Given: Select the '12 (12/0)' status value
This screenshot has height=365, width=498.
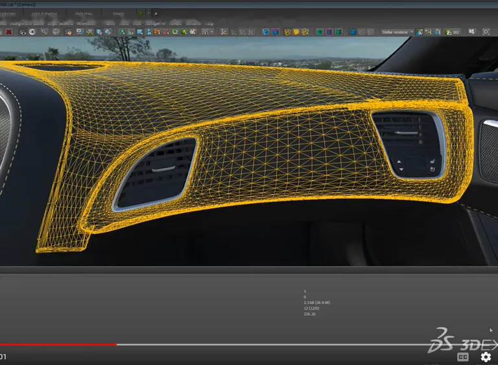Looking at the screenshot, I should (311, 308).
